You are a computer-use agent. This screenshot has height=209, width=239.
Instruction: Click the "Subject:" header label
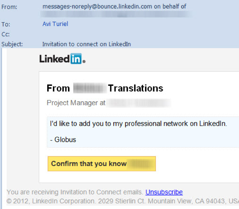point(12,44)
